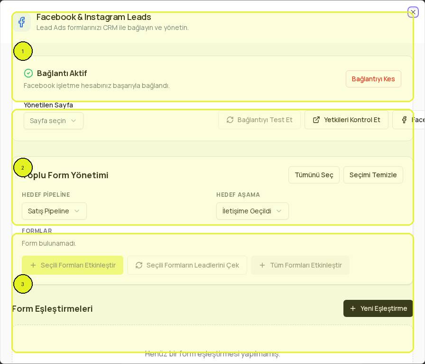Expand the Satış Pipeline dropdown

[x=54, y=211]
